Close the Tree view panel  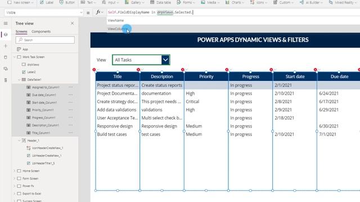(x=73, y=24)
